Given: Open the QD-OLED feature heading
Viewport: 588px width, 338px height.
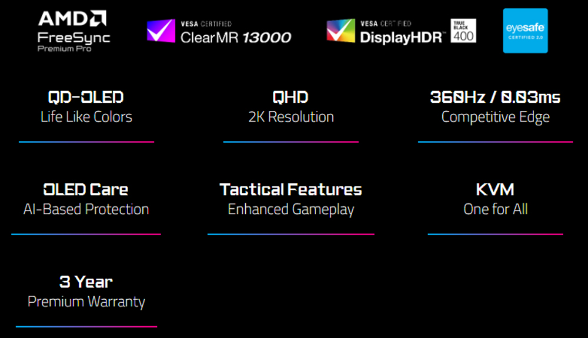Looking at the screenshot, I should (86, 97).
